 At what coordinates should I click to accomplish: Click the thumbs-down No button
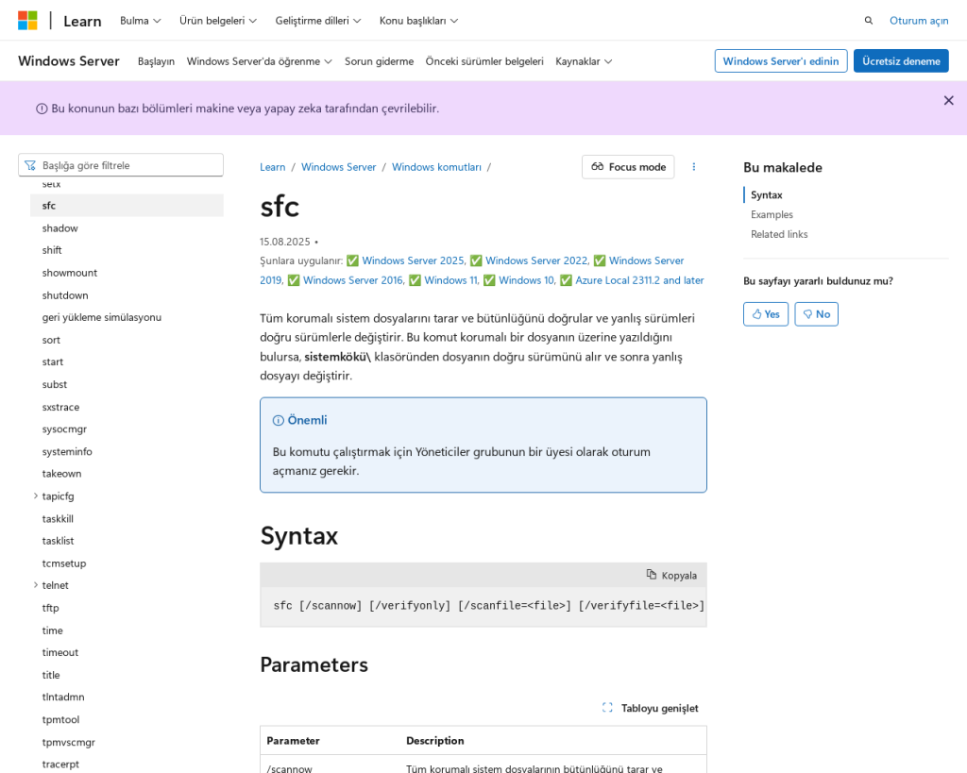(816, 314)
